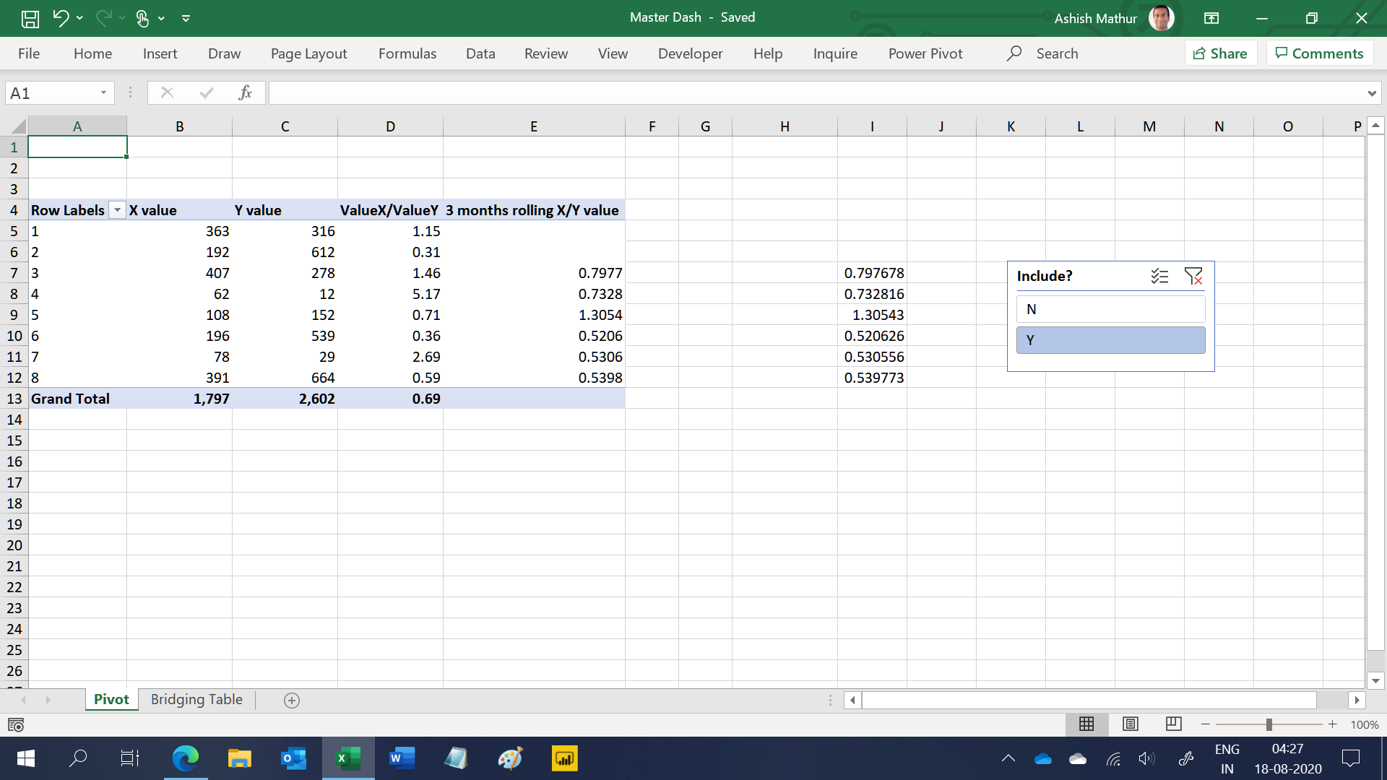Click the zoom-in plus button
This screenshot has width=1387, height=780.
(x=1332, y=724)
